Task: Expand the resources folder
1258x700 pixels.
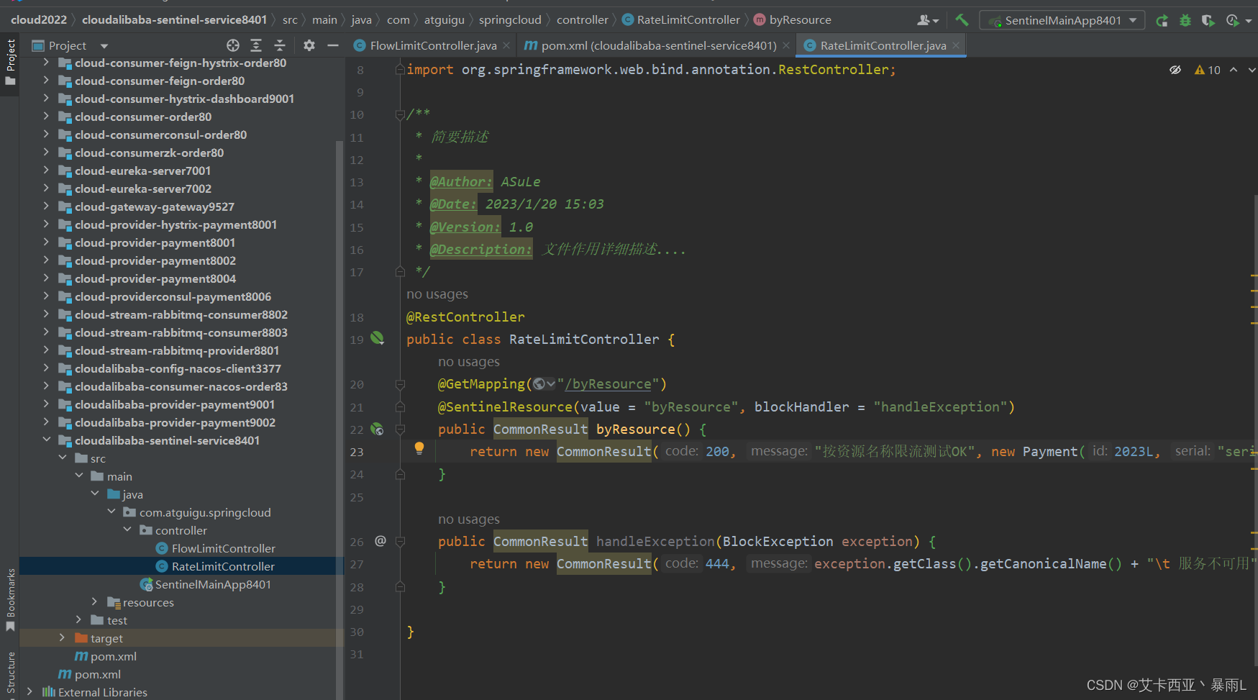Action: pos(94,601)
